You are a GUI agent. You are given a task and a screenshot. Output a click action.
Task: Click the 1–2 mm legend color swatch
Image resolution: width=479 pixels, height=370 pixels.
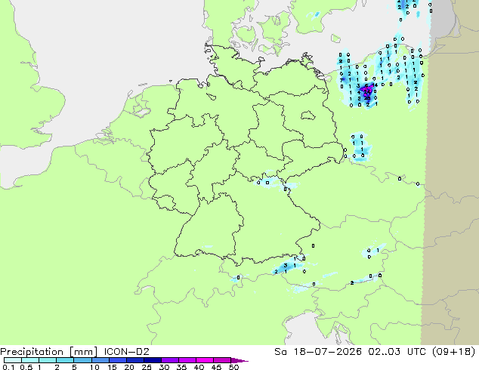click(x=48, y=360)
